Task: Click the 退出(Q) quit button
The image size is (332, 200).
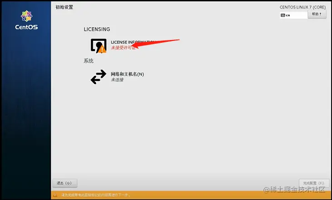Action: 65,183
